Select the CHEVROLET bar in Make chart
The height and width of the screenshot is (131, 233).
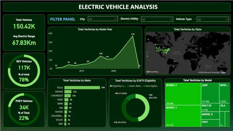pyautogui.click(x=68, y=96)
